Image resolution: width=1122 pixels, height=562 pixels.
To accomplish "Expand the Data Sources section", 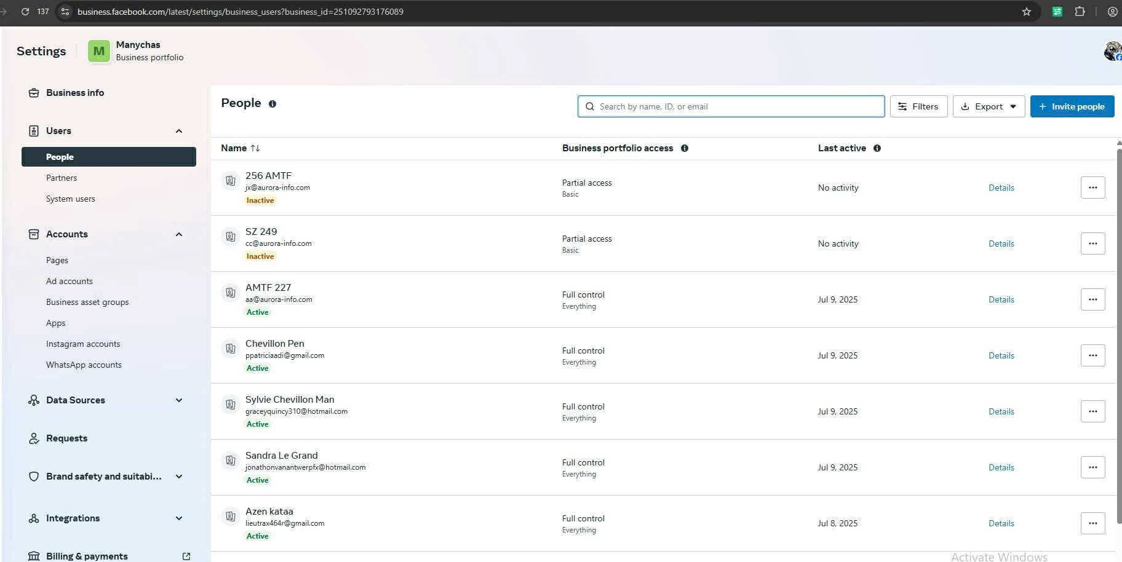I will click(179, 400).
